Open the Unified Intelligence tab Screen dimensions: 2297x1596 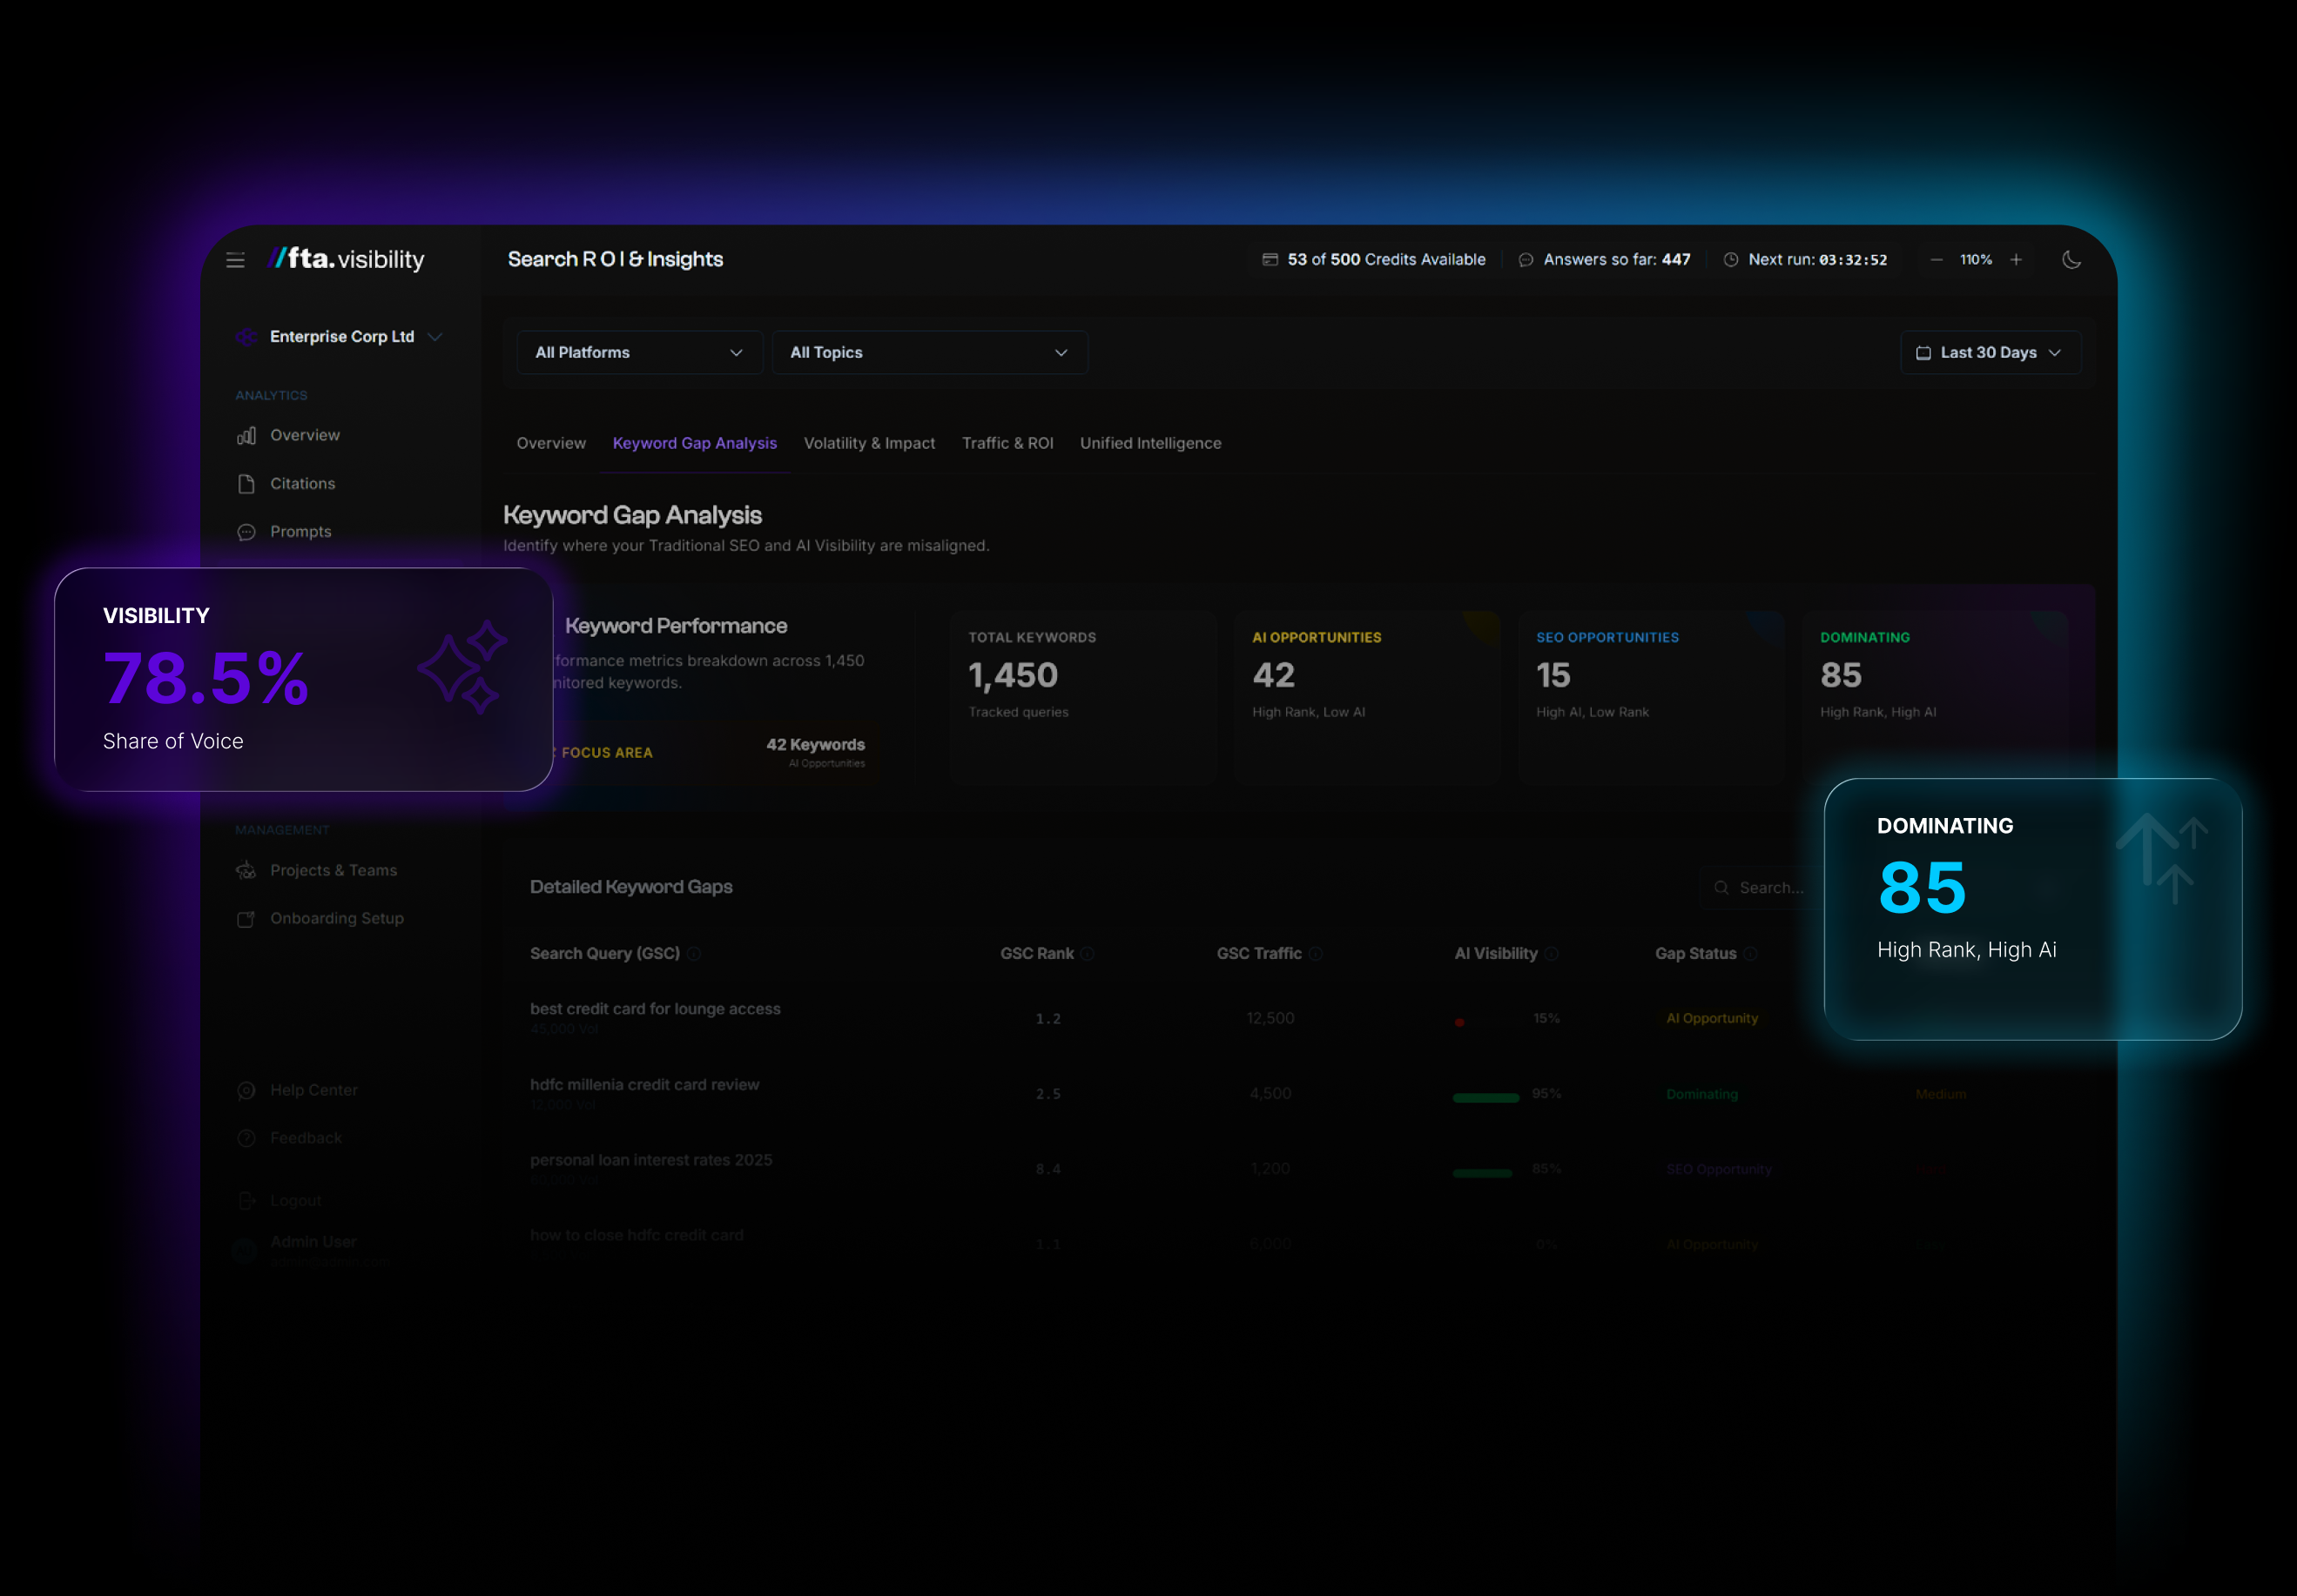pyautogui.click(x=1150, y=443)
